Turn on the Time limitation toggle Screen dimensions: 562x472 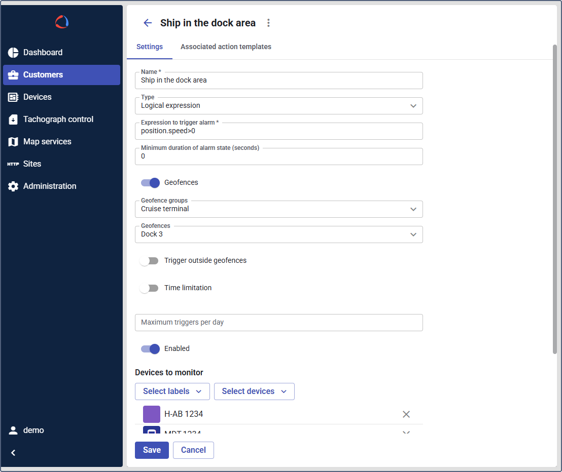(149, 288)
